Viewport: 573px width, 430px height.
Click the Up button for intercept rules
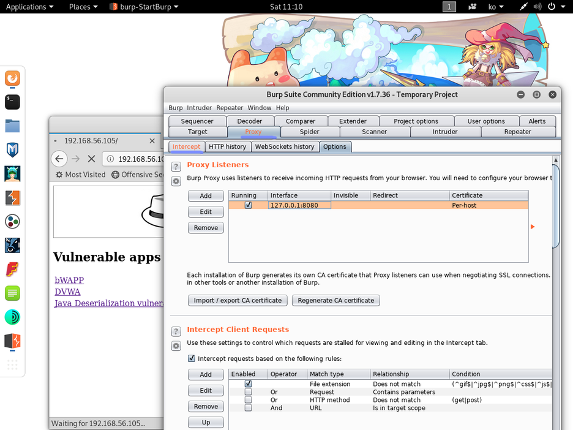[x=206, y=422]
